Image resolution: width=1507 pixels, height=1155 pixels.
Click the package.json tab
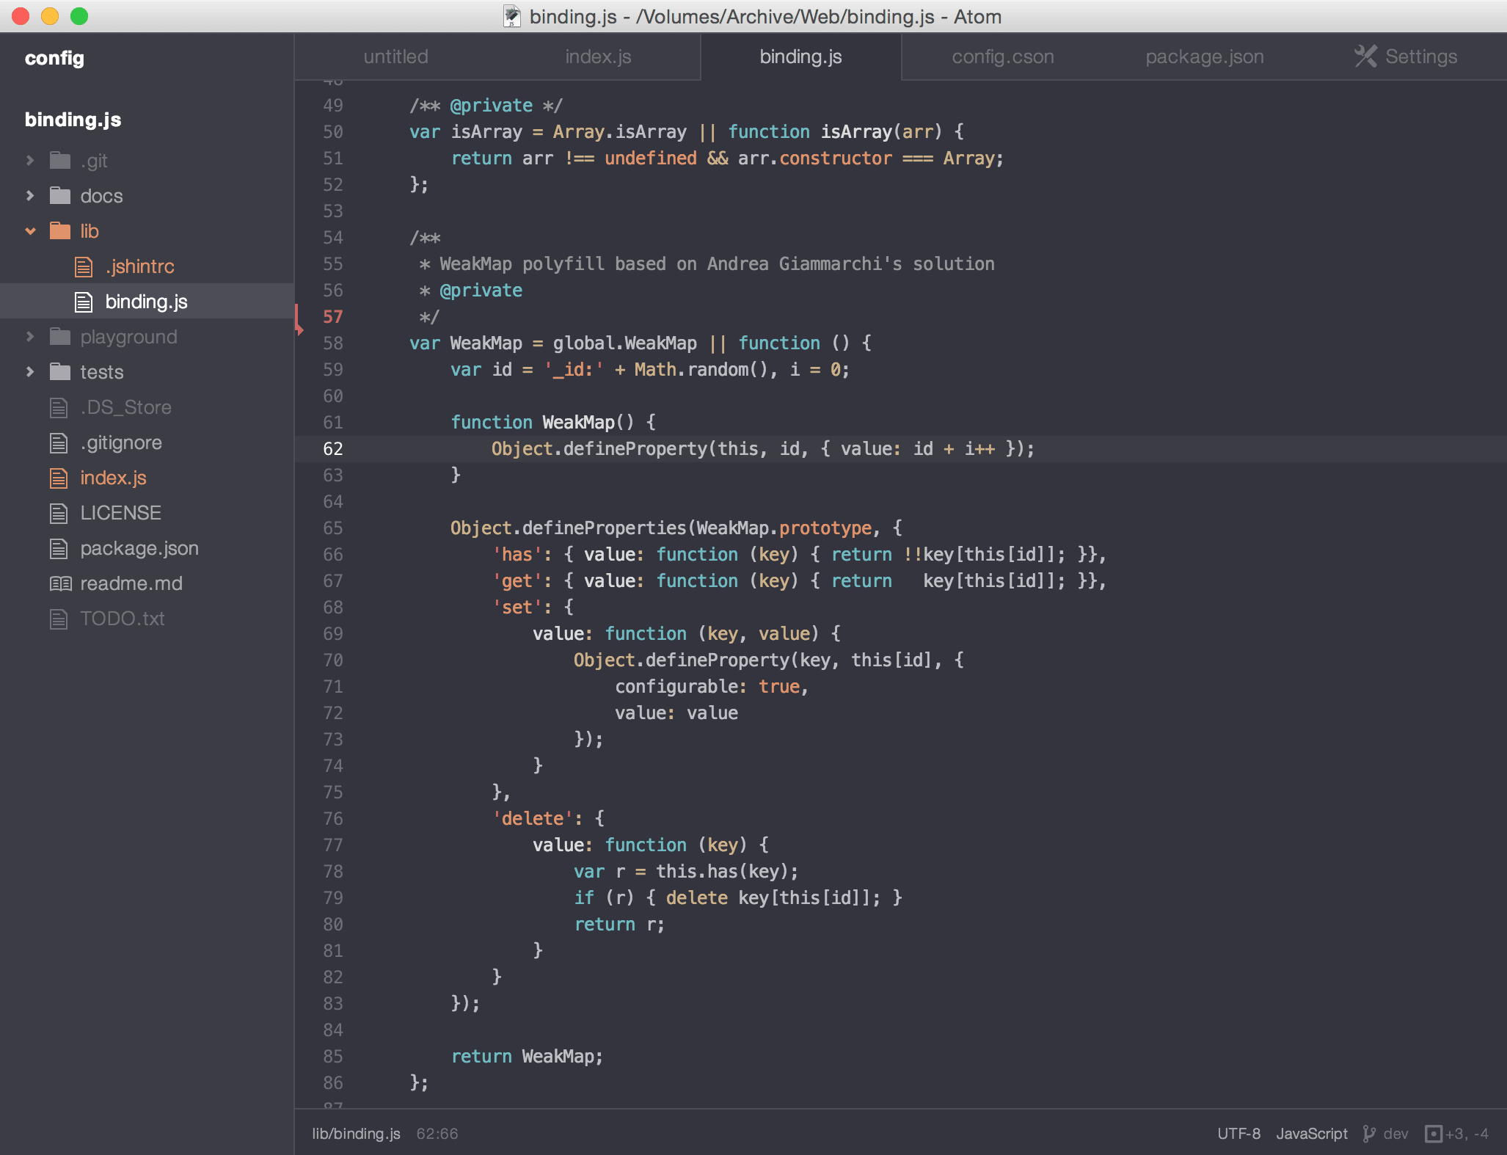[1203, 56]
